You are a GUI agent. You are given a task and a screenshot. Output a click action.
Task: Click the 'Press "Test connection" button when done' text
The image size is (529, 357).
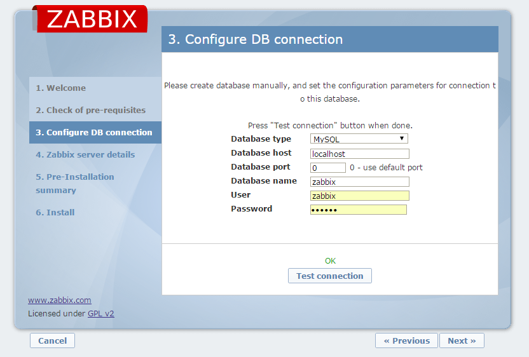click(x=330, y=125)
